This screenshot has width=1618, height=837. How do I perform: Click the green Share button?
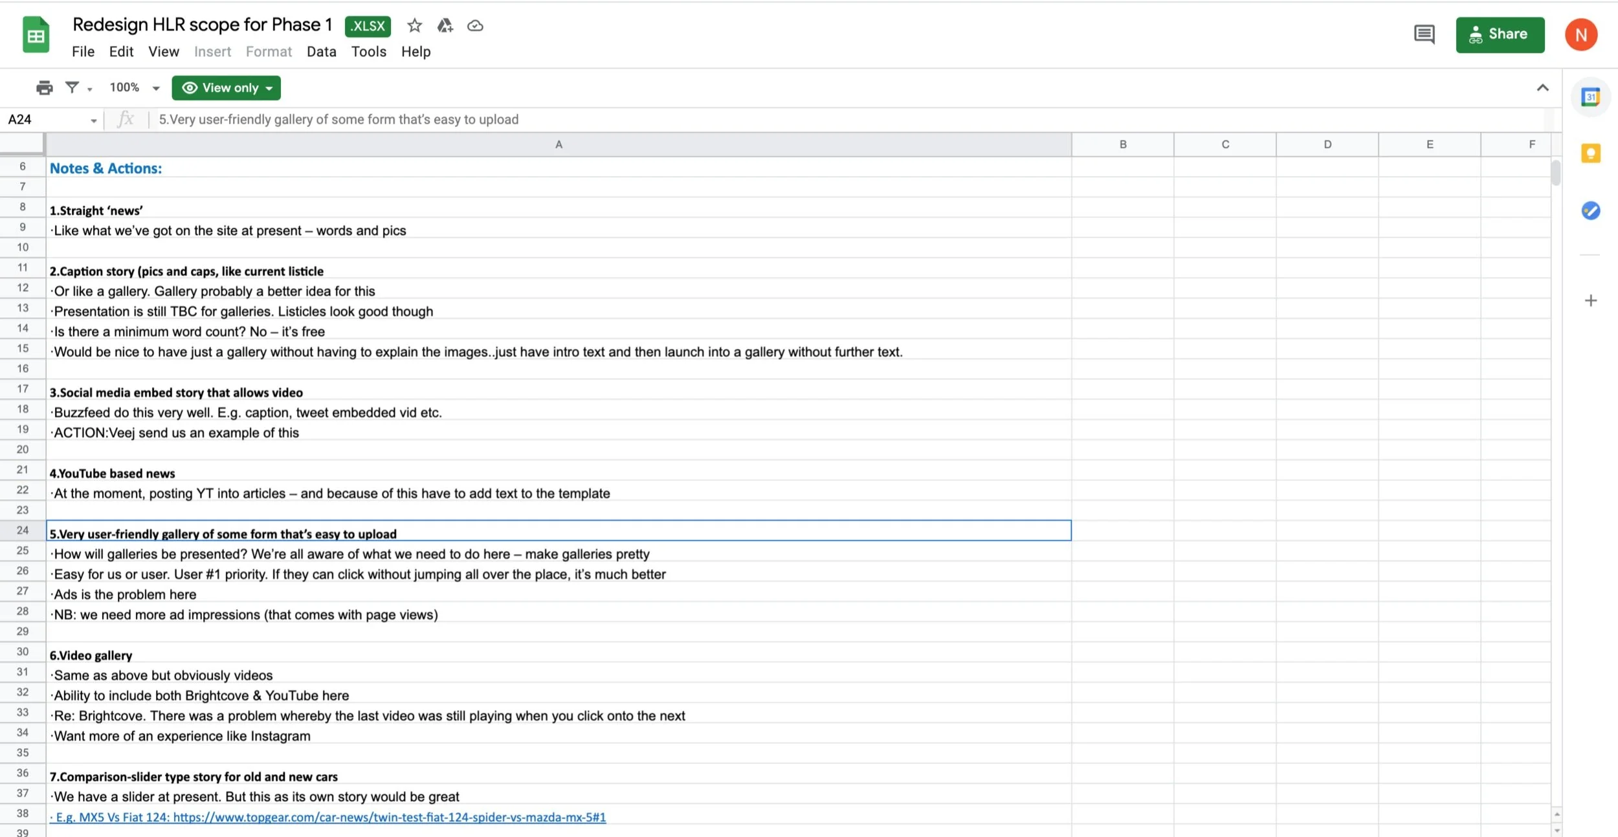pos(1500,35)
